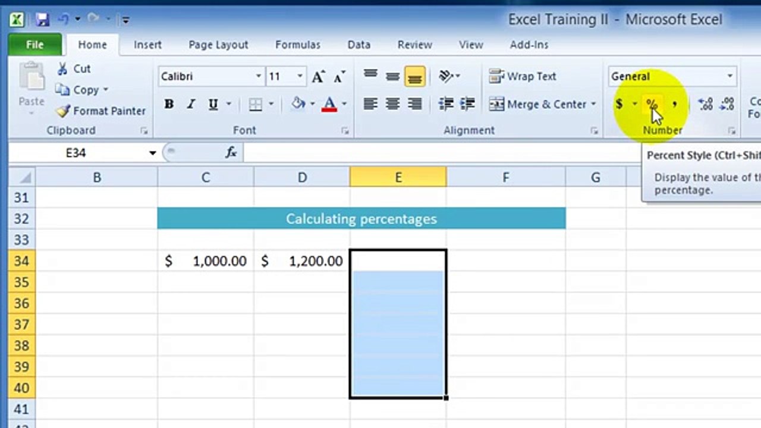Decrease decimal places
This screenshot has width=761, height=428.
point(727,105)
